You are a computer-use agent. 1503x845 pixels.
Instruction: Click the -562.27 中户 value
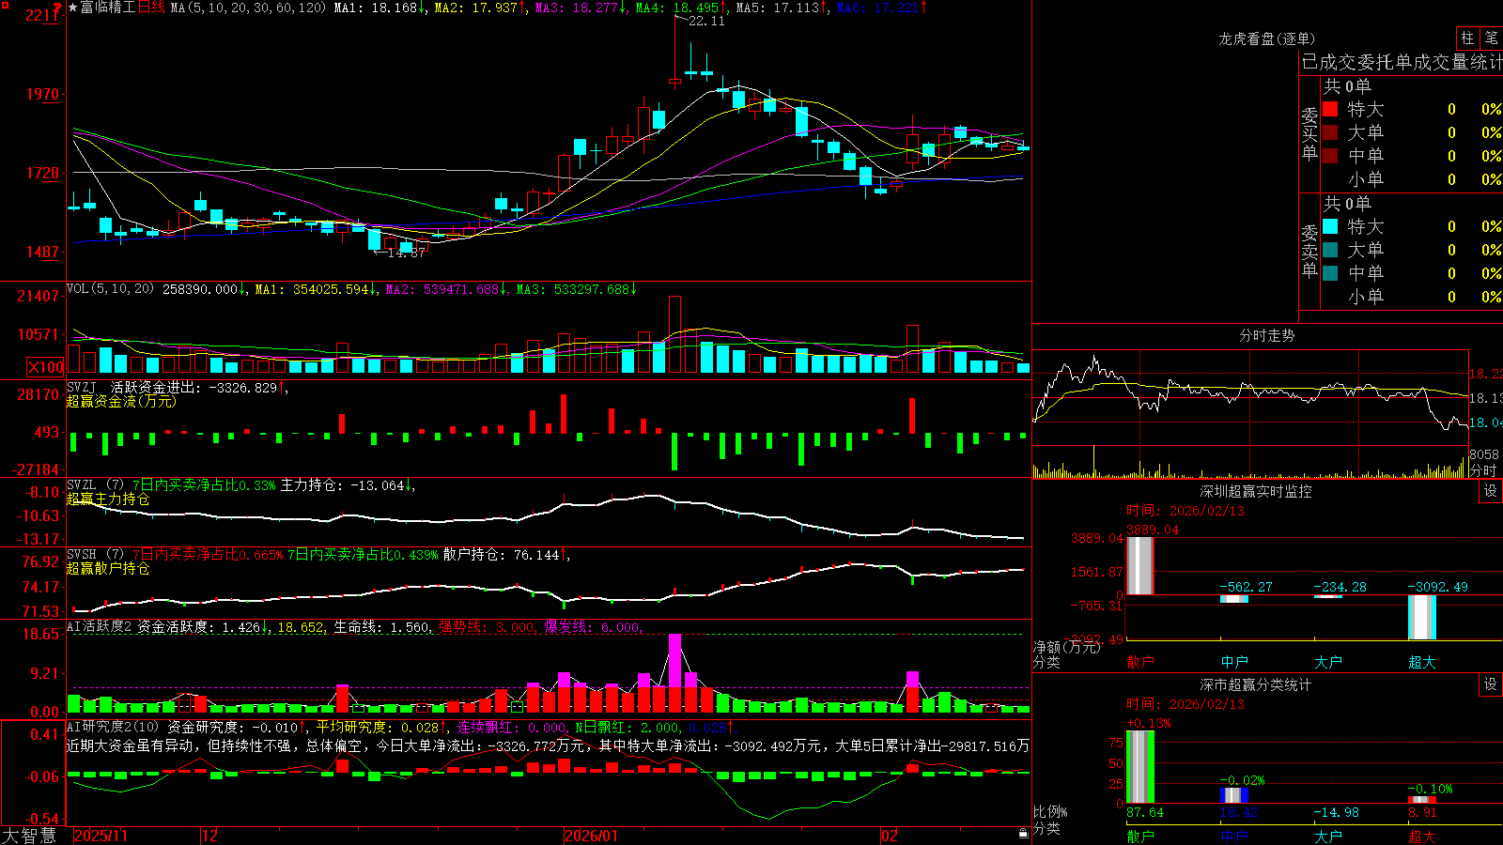pos(1247,587)
